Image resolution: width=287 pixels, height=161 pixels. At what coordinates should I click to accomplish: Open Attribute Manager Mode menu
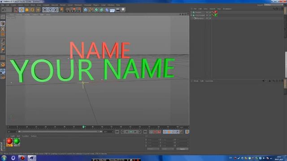pyautogui.click(x=196, y=81)
